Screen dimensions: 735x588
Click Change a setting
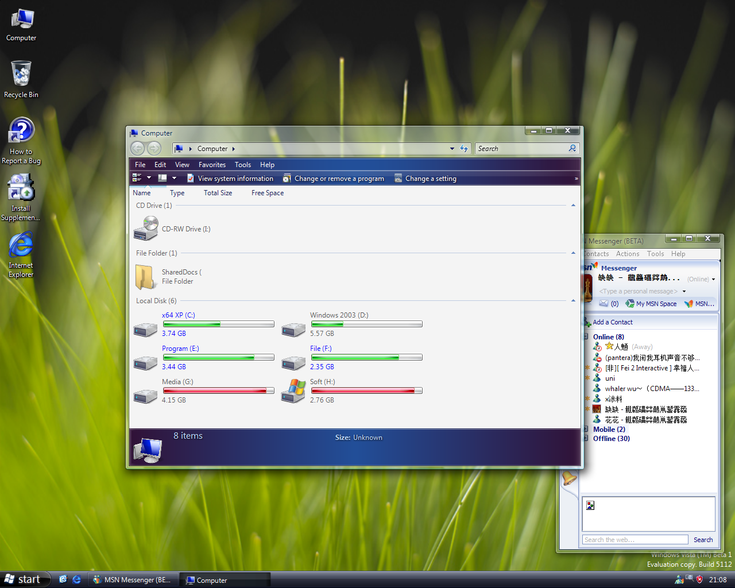(425, 179)
